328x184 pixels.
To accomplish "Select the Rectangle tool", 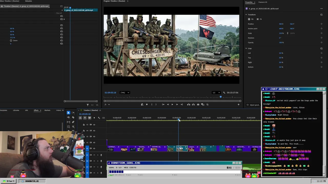I will [68, 127].
